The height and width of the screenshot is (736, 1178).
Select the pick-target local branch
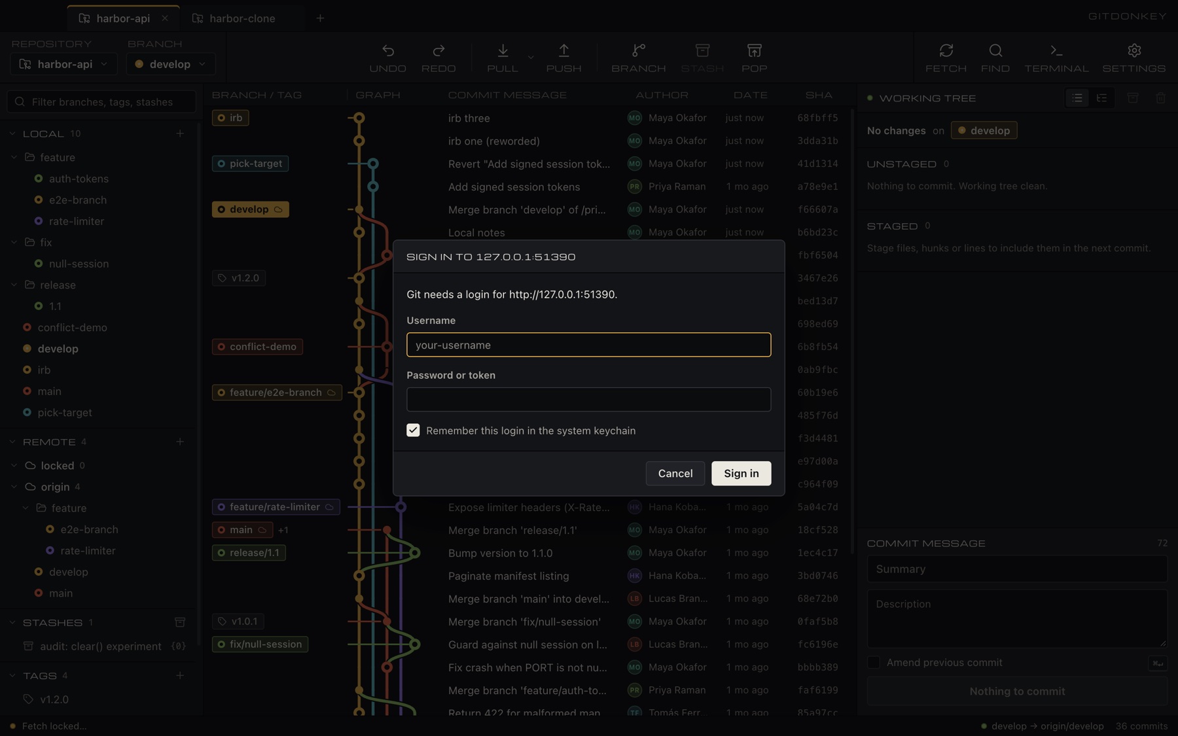pyautogui.click(x=64, y=412)
